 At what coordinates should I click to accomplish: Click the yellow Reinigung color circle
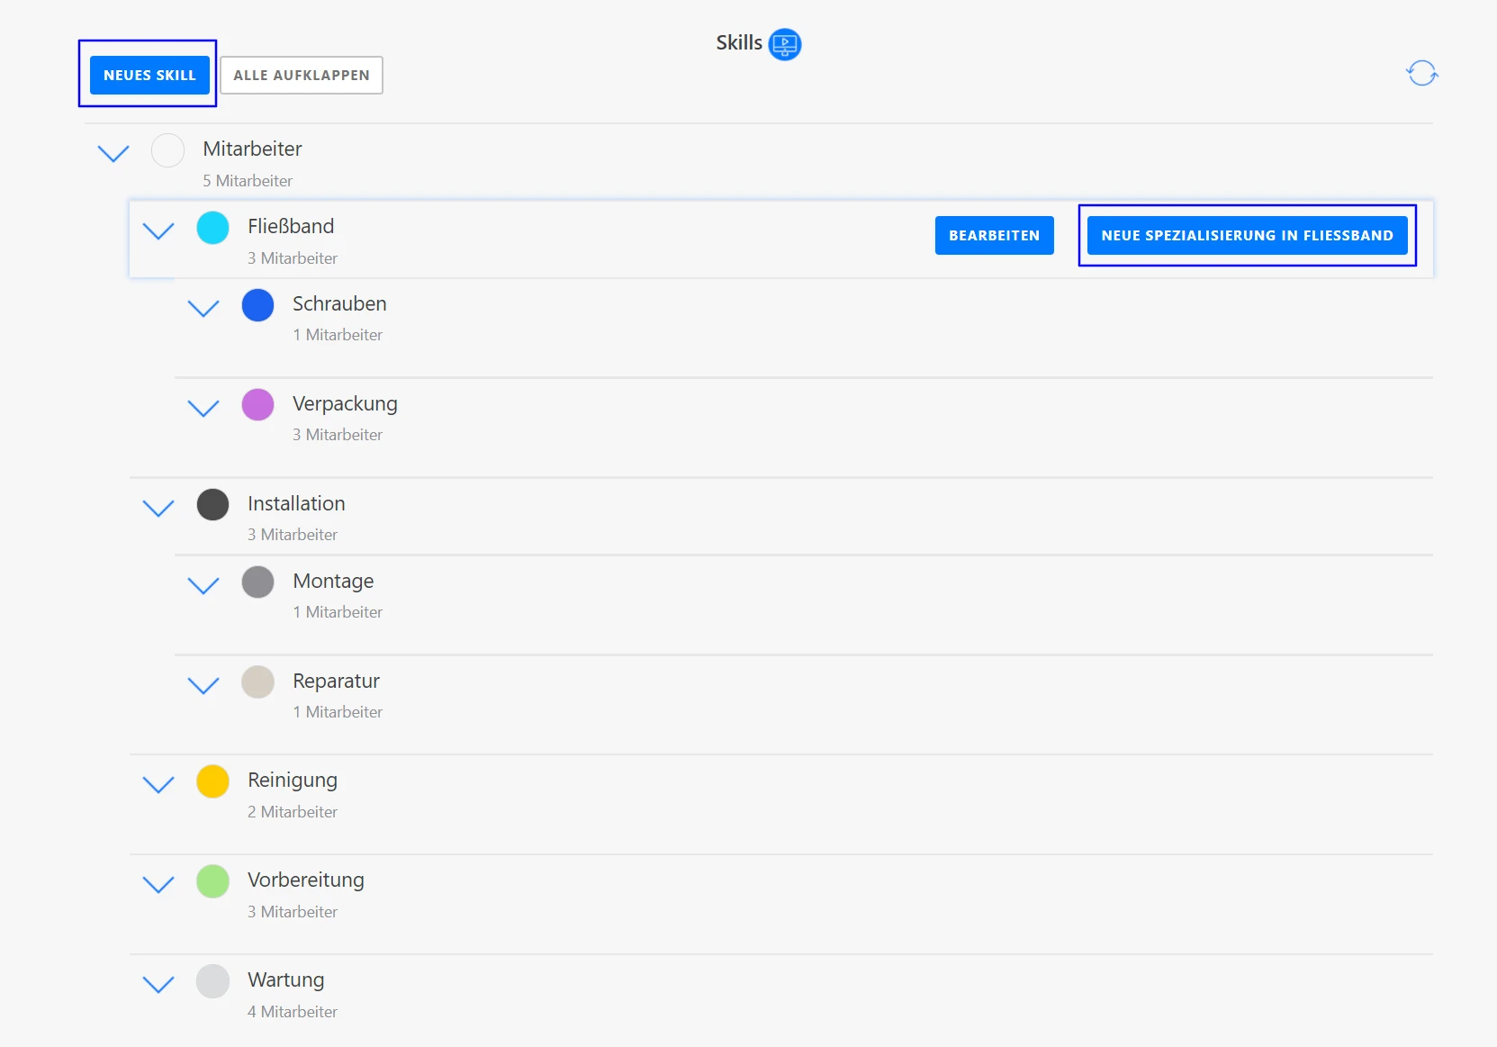[213, 781]
